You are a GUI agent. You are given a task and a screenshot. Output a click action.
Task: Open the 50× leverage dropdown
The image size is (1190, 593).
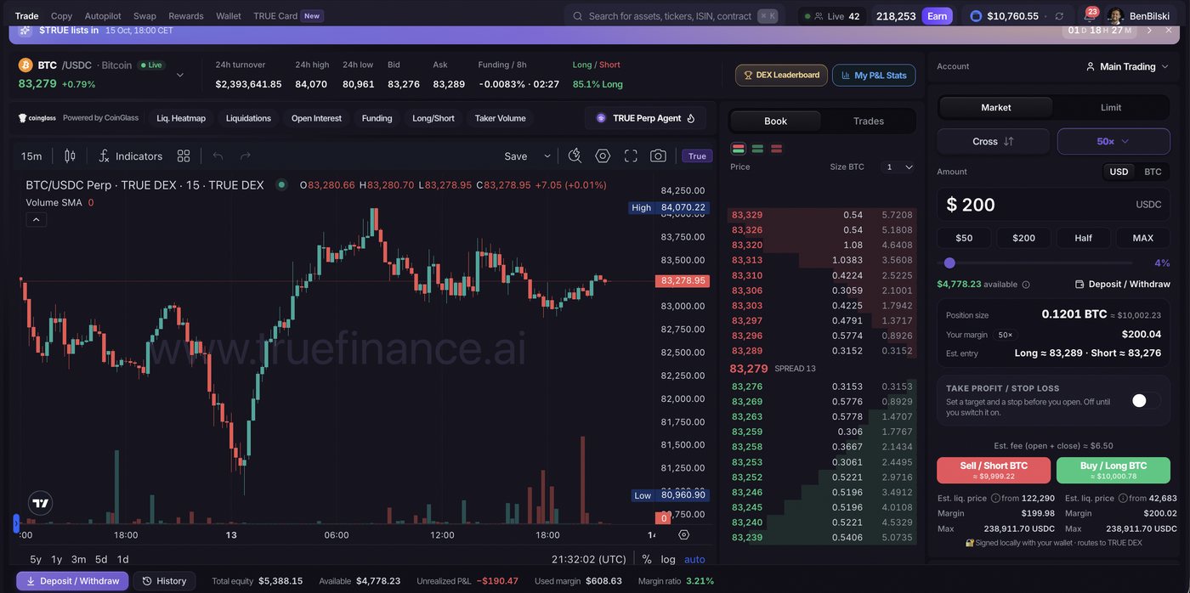point(1113,141)
